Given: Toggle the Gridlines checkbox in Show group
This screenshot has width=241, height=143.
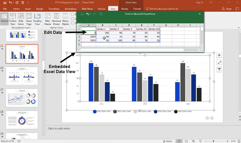Looking at the screenshot, I should pos(73,19).
